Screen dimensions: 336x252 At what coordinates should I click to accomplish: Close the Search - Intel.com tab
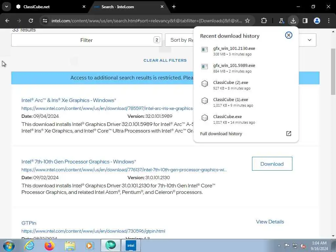coord(162,7)
